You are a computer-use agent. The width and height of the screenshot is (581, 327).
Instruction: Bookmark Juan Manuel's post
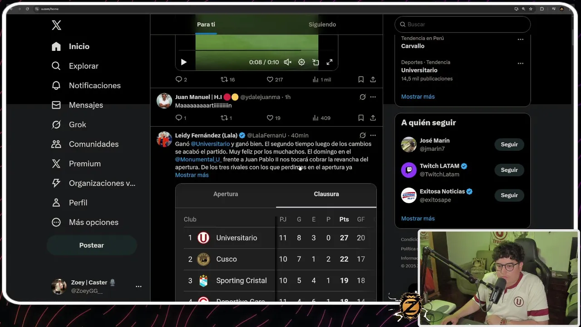361,118
